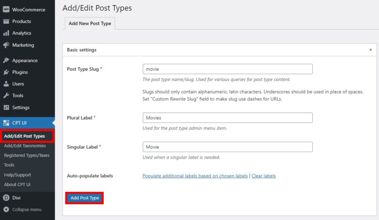Open Help/Support submenu item
The height and width of the screenshot is (220, 379).
(x=17, y=175)
